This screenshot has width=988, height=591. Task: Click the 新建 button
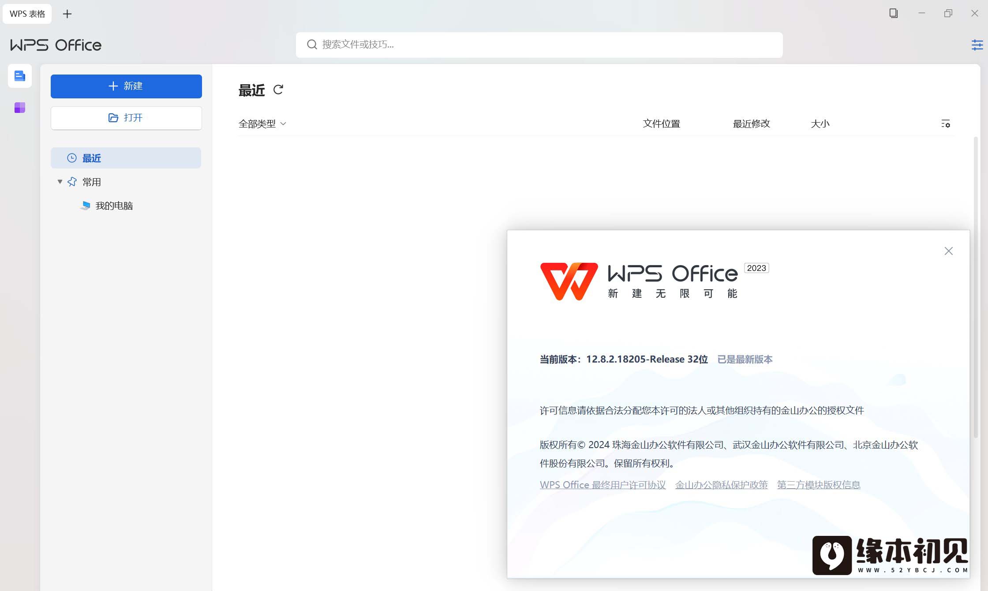pyautogui.click(x=126, y=86)
